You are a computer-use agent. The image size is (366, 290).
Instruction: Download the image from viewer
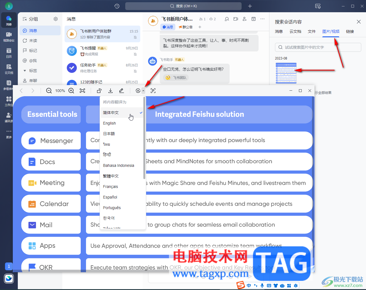[x=110, y=91]
